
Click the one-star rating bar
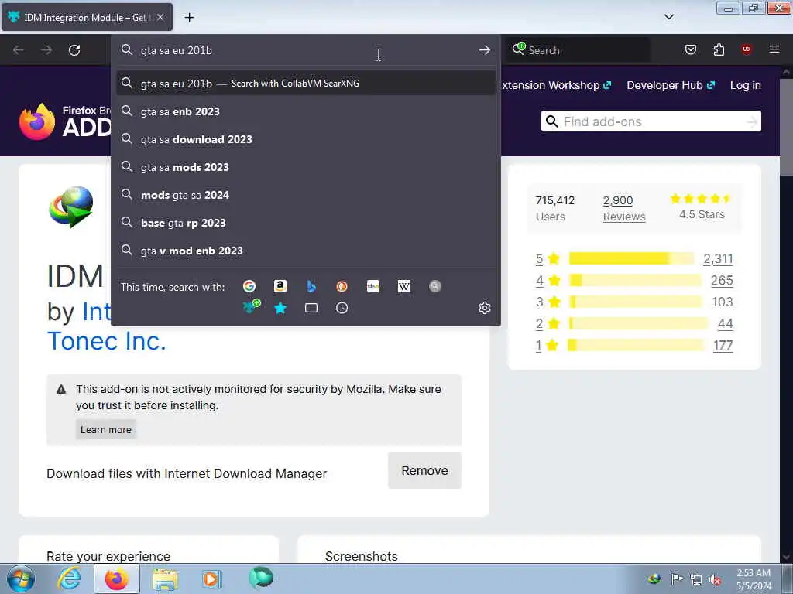point(637,346)
